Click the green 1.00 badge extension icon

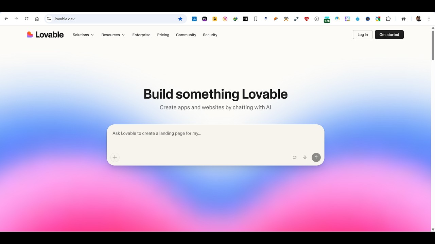[x=327, y=20]
